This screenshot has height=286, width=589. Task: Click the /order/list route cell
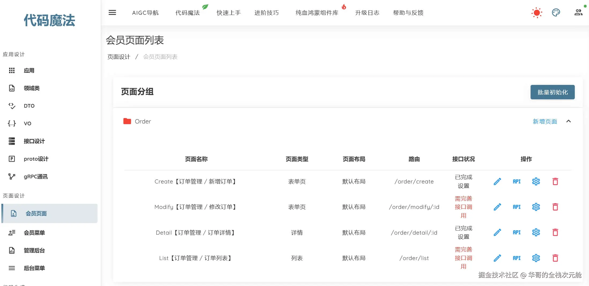[x=414, y=258]
